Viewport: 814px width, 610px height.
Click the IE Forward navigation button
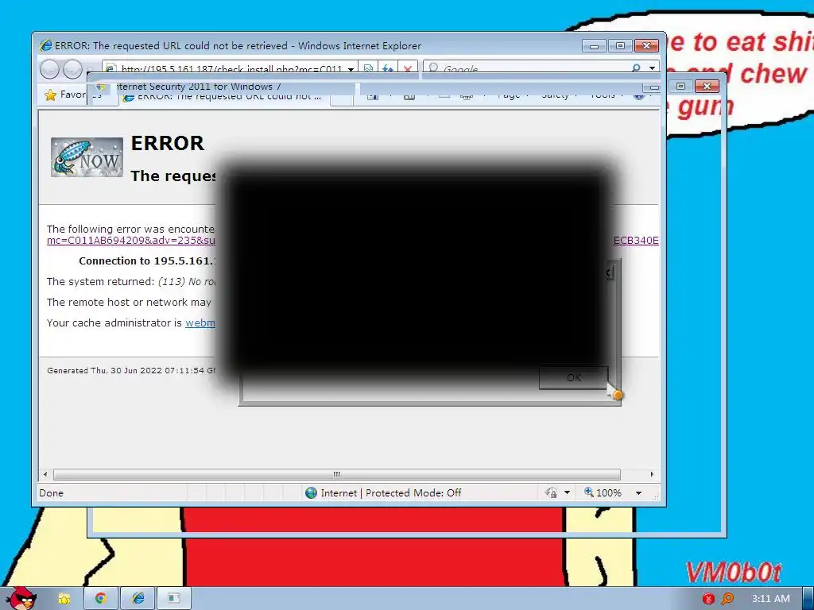tap(72, 69)
